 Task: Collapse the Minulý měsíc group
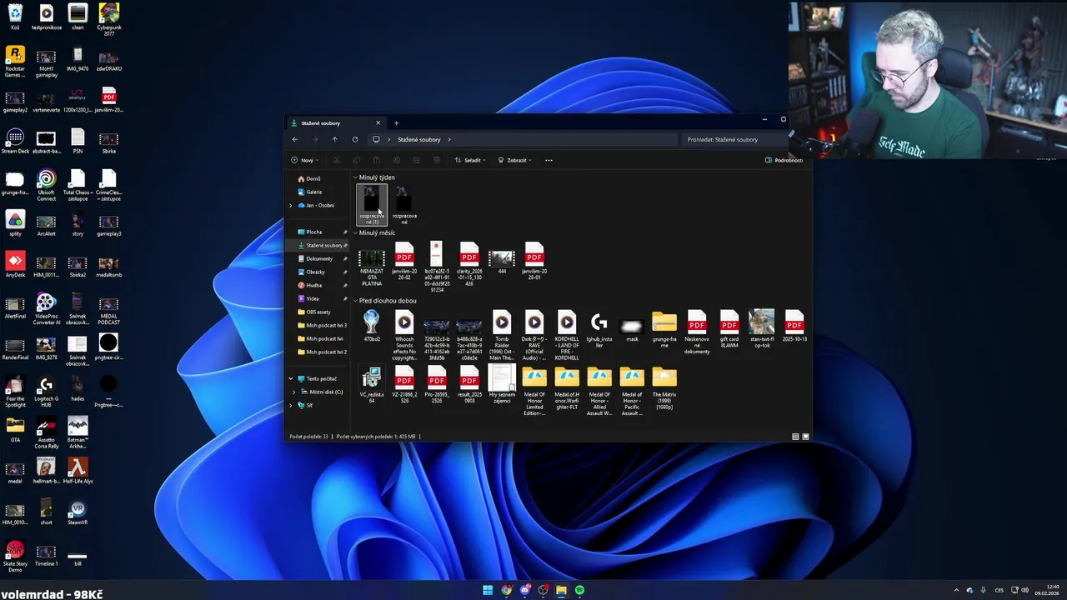click(x=355, y=232)
